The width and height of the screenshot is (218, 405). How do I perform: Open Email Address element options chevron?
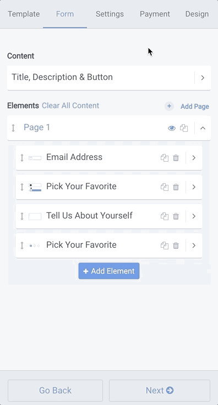pos(194,158)
